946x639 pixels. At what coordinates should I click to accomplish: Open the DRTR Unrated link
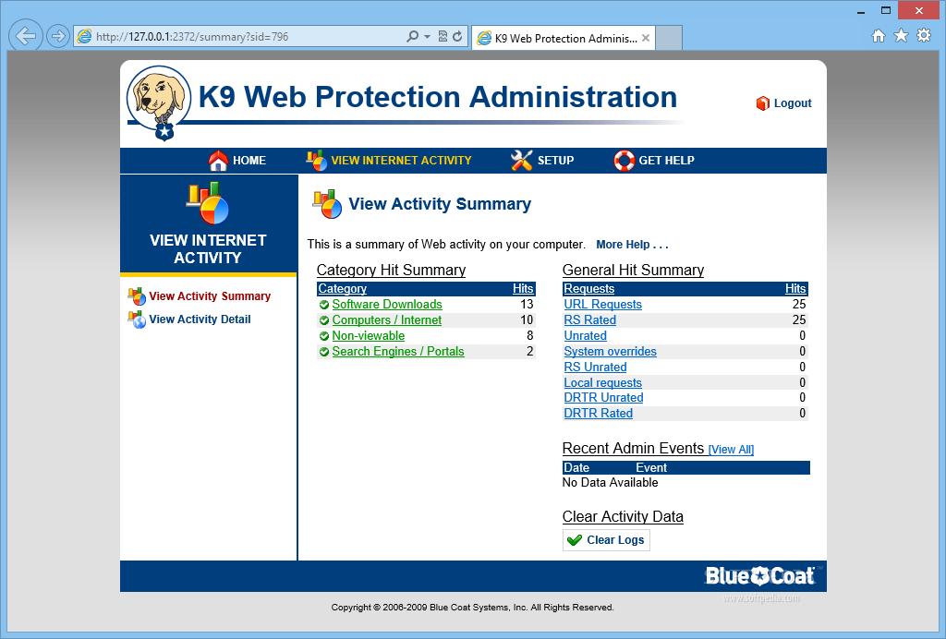tap(603, 398)
